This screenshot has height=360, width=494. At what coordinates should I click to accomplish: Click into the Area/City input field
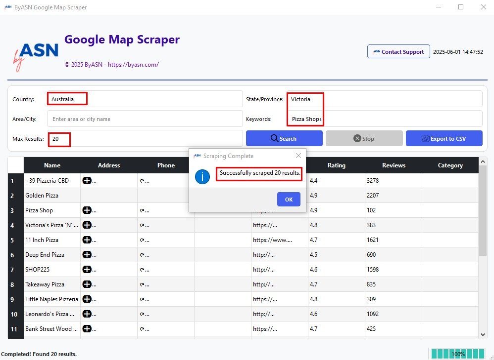coord(145,119)
